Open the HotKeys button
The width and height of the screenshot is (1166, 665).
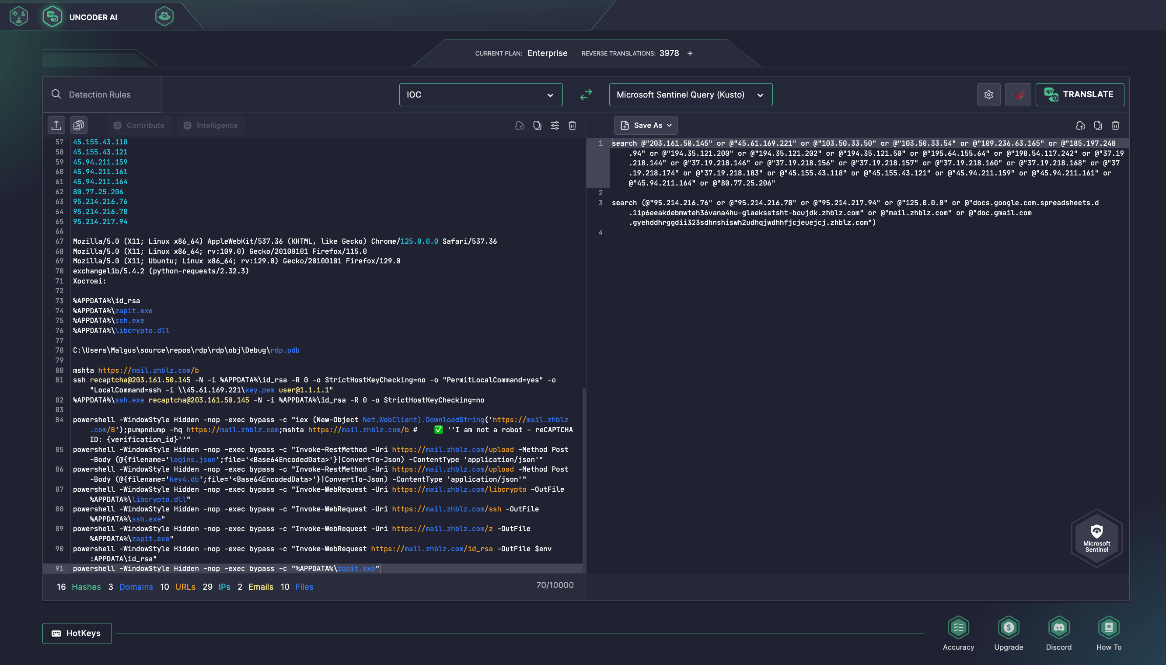(77, 633)
